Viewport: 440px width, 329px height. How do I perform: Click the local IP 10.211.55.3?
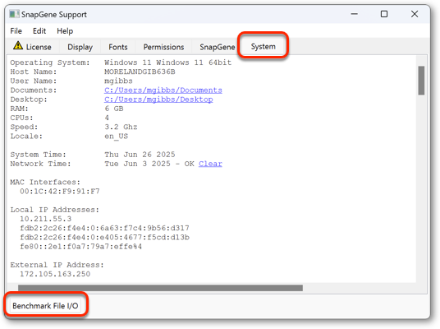click(46, 219)
